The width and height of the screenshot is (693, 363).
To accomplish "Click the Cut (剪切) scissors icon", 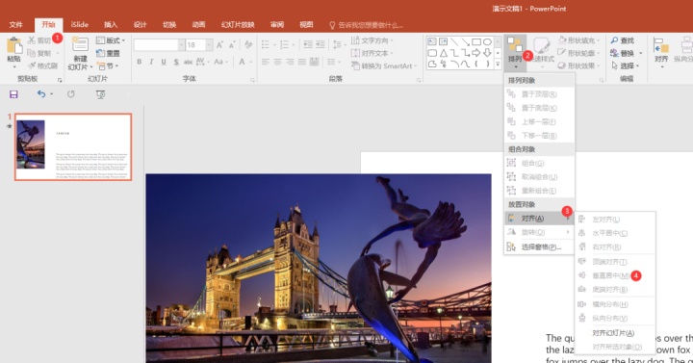I will (x=32, y=40).
